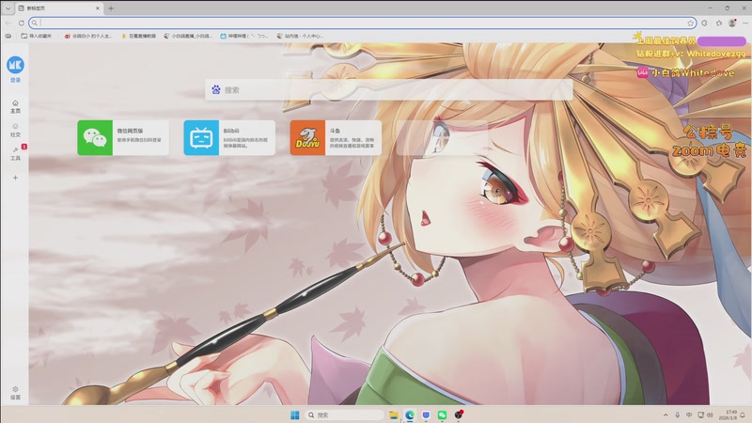Open WeChat from the taskbar
752x423 pixels.
coord(442,415)
